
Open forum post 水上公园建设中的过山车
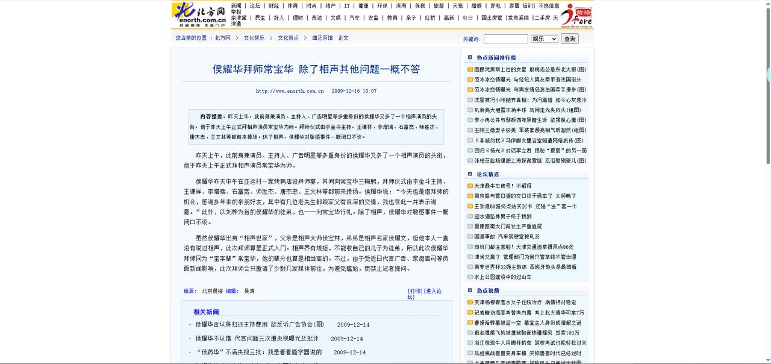[x=503, y=277]
